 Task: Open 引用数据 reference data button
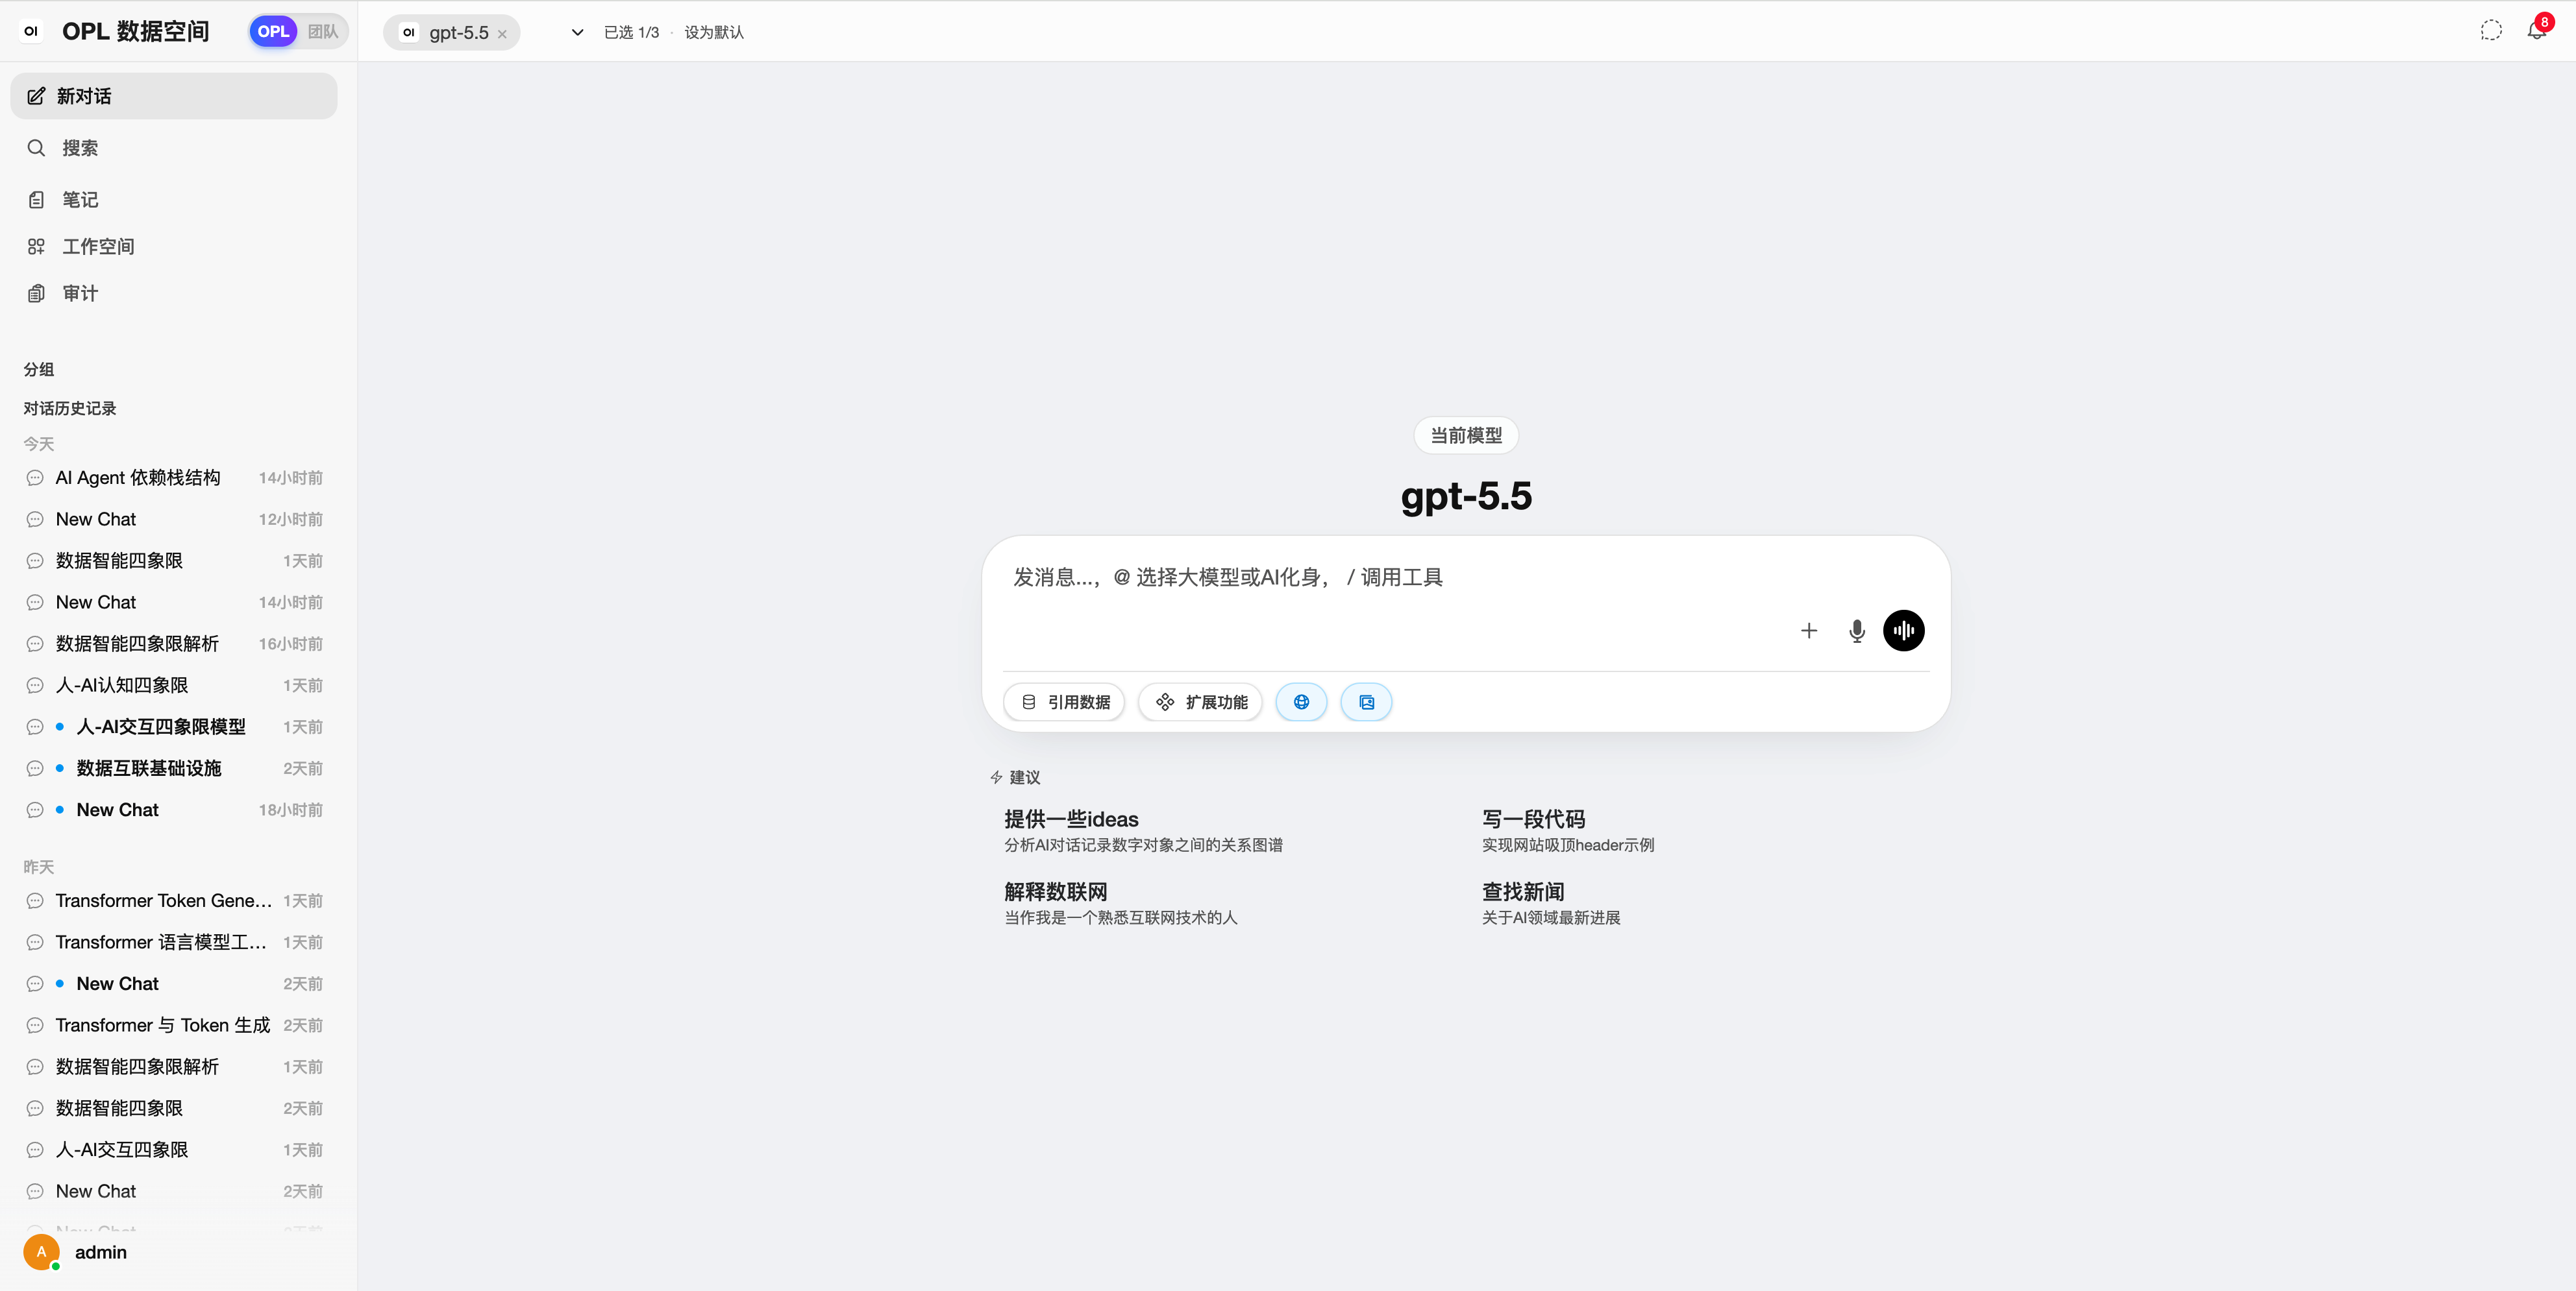[1064, 703]
